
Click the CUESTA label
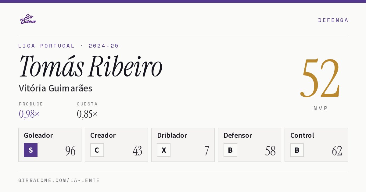[87, 104]
